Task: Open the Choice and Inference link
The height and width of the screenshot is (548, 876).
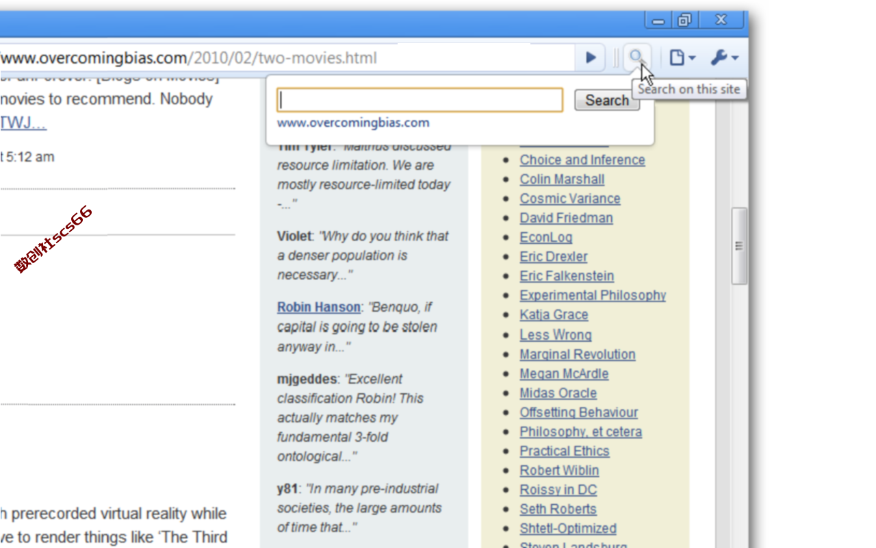Action: point(582,160)
